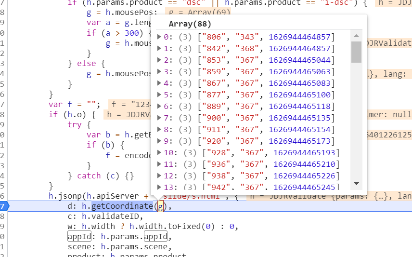
Task: Click timestamp 1626944465100 in entry 5
Action: pyautogui.click(x=299, y=95)
